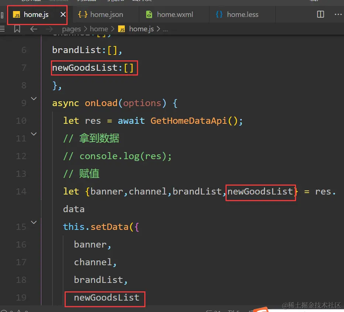
Task: Close the home.js tab
Action: pyautogui.click(x=63, y=15)
